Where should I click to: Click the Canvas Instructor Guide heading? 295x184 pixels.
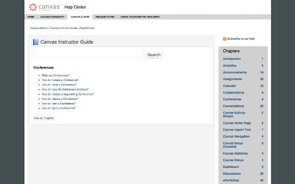67,42
